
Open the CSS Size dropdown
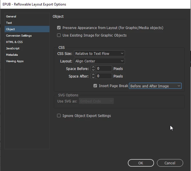point(99,53)
